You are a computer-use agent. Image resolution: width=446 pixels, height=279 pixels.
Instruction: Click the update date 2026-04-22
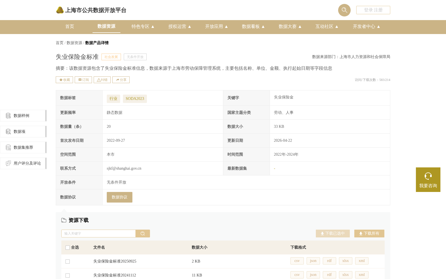click(x=283, y=141)
